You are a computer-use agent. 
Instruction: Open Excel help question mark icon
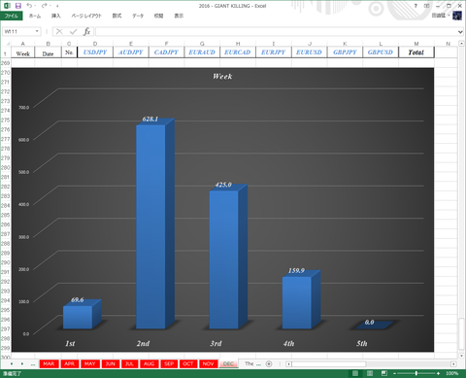[x=416, y=6]
